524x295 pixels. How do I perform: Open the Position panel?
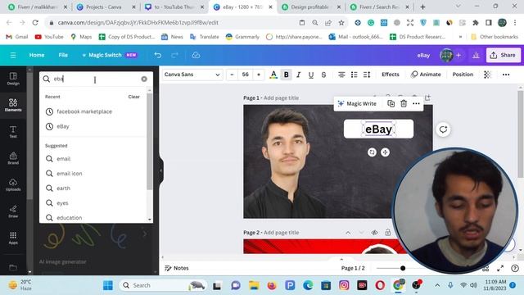[x=463, y=75]
